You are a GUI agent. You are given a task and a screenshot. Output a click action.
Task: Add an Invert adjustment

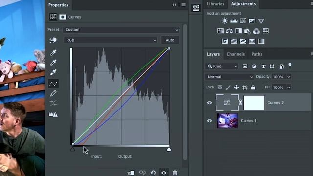225,41
